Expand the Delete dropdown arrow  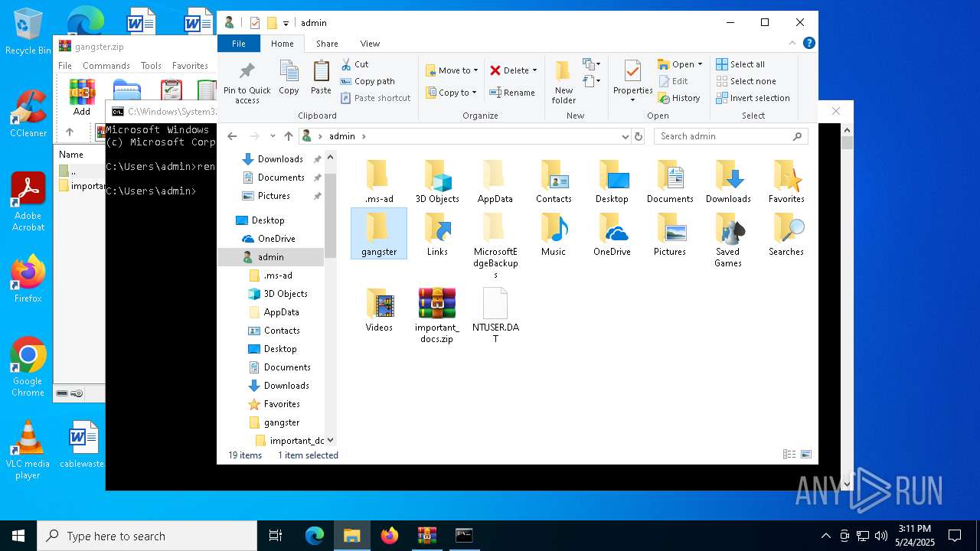pos(534,70)
